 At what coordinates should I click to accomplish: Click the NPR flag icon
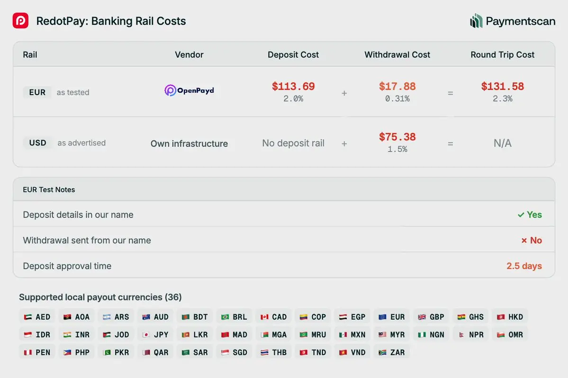tap(461, 334)
